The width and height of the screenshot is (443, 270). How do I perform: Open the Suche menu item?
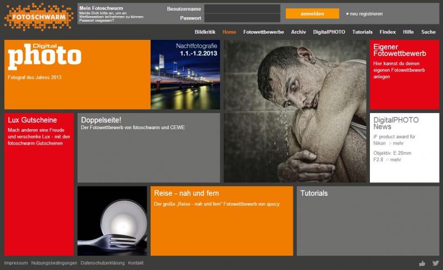[x=428, y=32]
